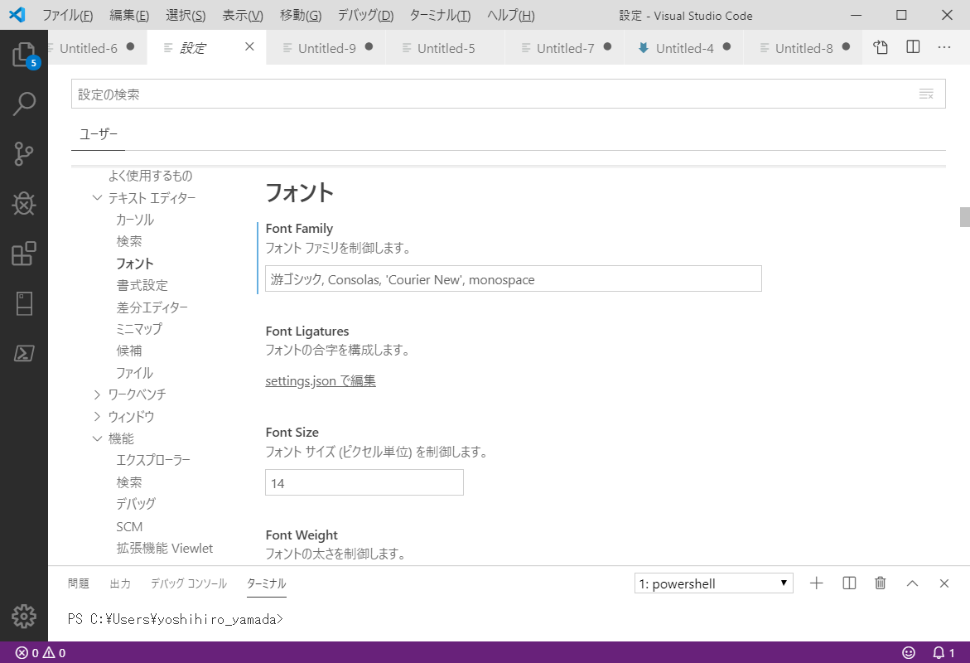Select 拡張機能 Viewlet in settings tree
This screenshot has height=663, width=970.
165,548
